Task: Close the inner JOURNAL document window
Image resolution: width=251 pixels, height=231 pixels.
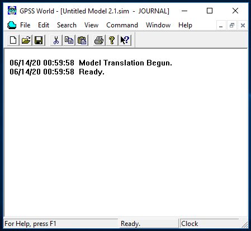Action: coord(243,25)
